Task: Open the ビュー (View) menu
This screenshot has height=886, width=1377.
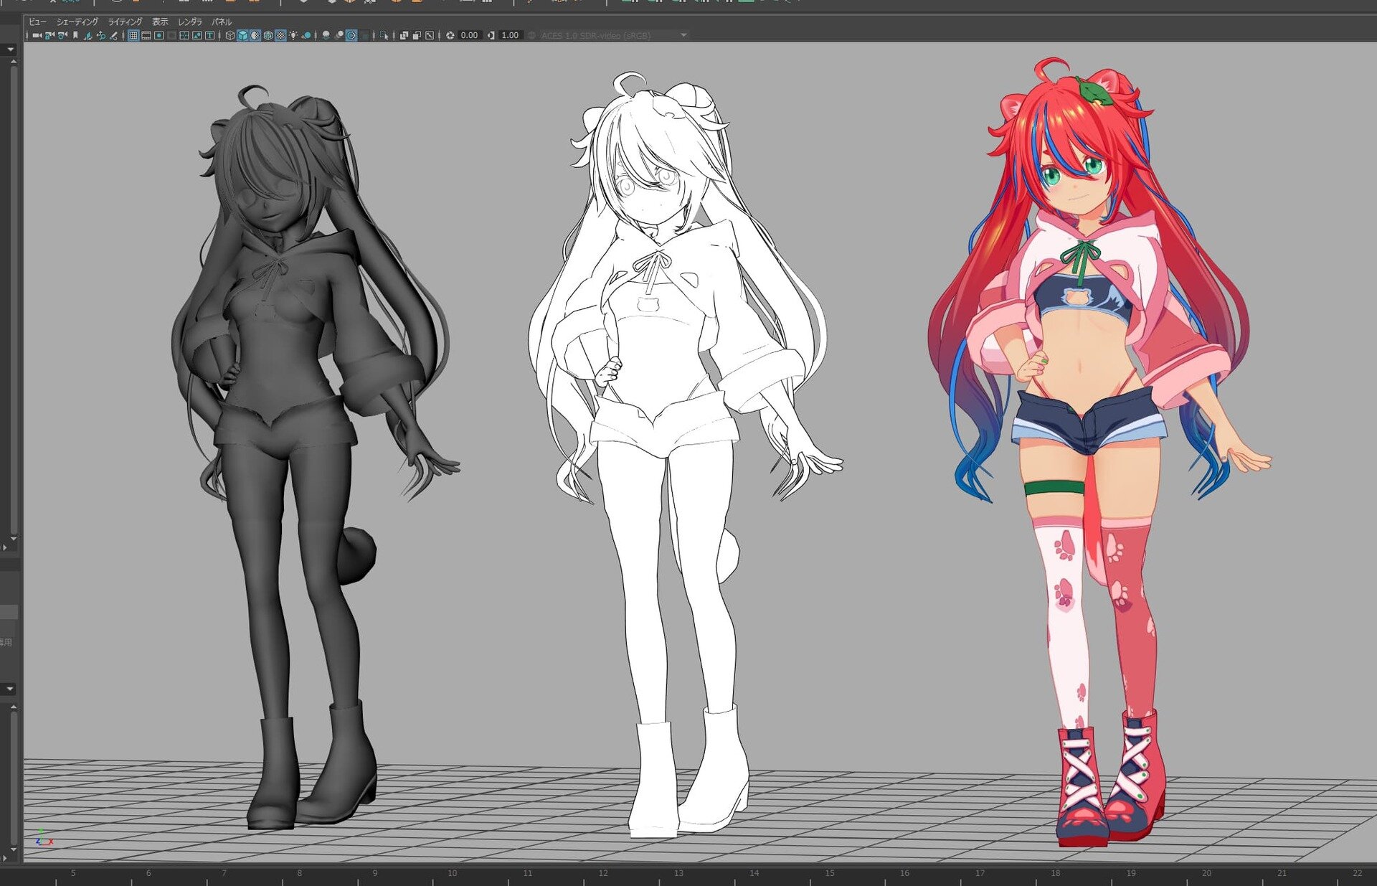Action: 37,22
